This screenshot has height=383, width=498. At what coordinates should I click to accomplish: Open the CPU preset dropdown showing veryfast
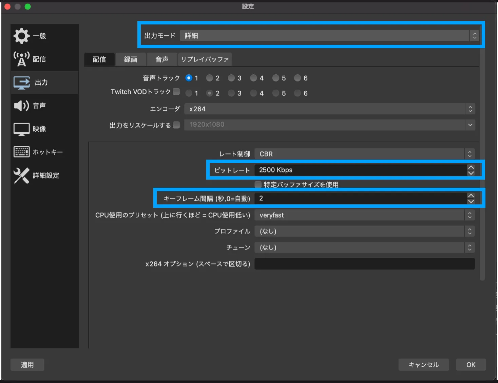tap(365, 215)
